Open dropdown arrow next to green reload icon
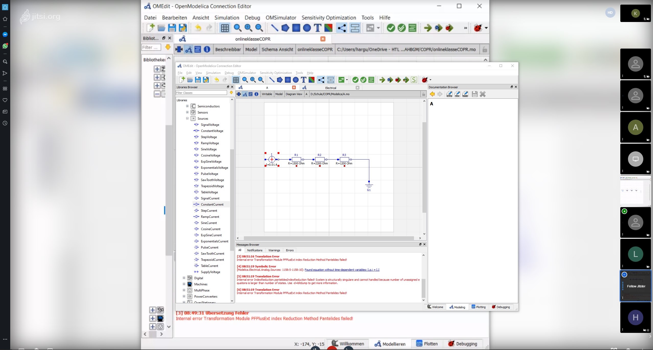 pos(347,80)
